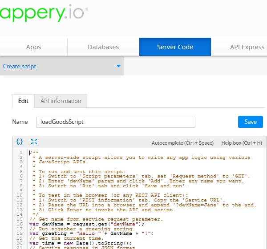Click line 5 'To run and test' comment
This screenshot has width=267, height=249.
pyautogui.click(x=79, y=172)
